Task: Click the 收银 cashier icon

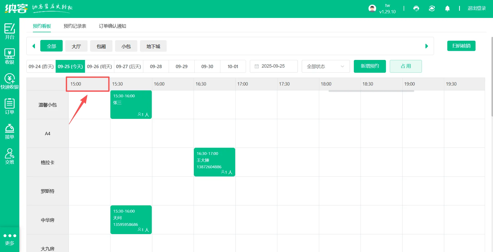Action: tap(10, 56)
